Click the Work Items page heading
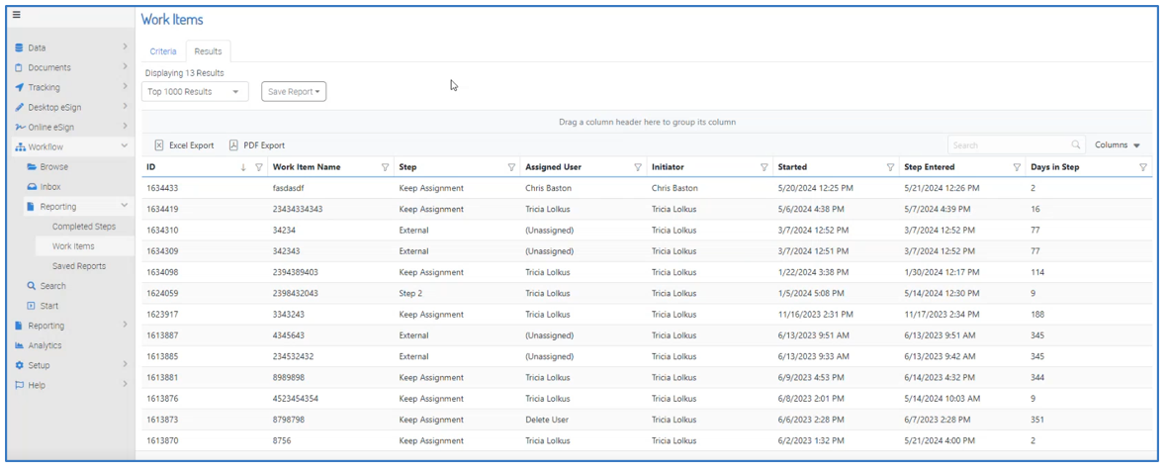 (171, 20)
